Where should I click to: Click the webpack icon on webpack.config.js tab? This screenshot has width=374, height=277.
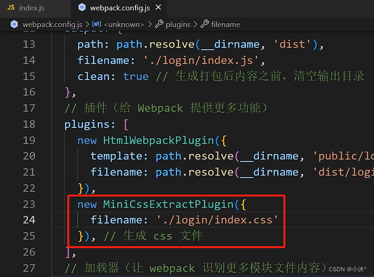tap(82, 8)
